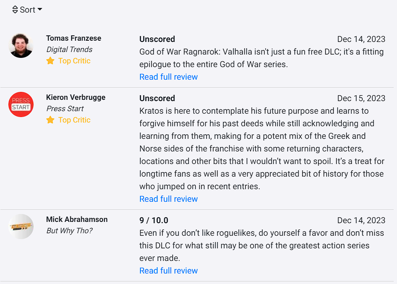Visit the Press Start outlet link
This screenshot has height=284, width=397.
pos(65,109)
